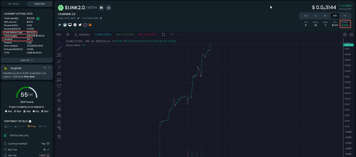Open the Twitter link icon

[80, 25]
